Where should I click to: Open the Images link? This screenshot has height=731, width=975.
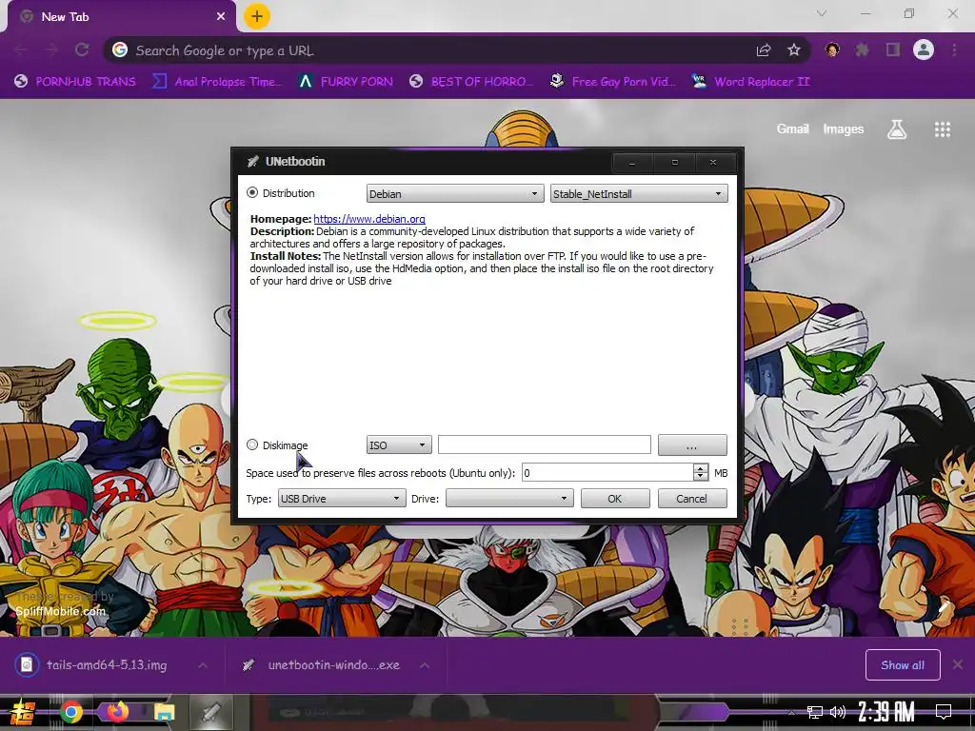coord(844,128)
